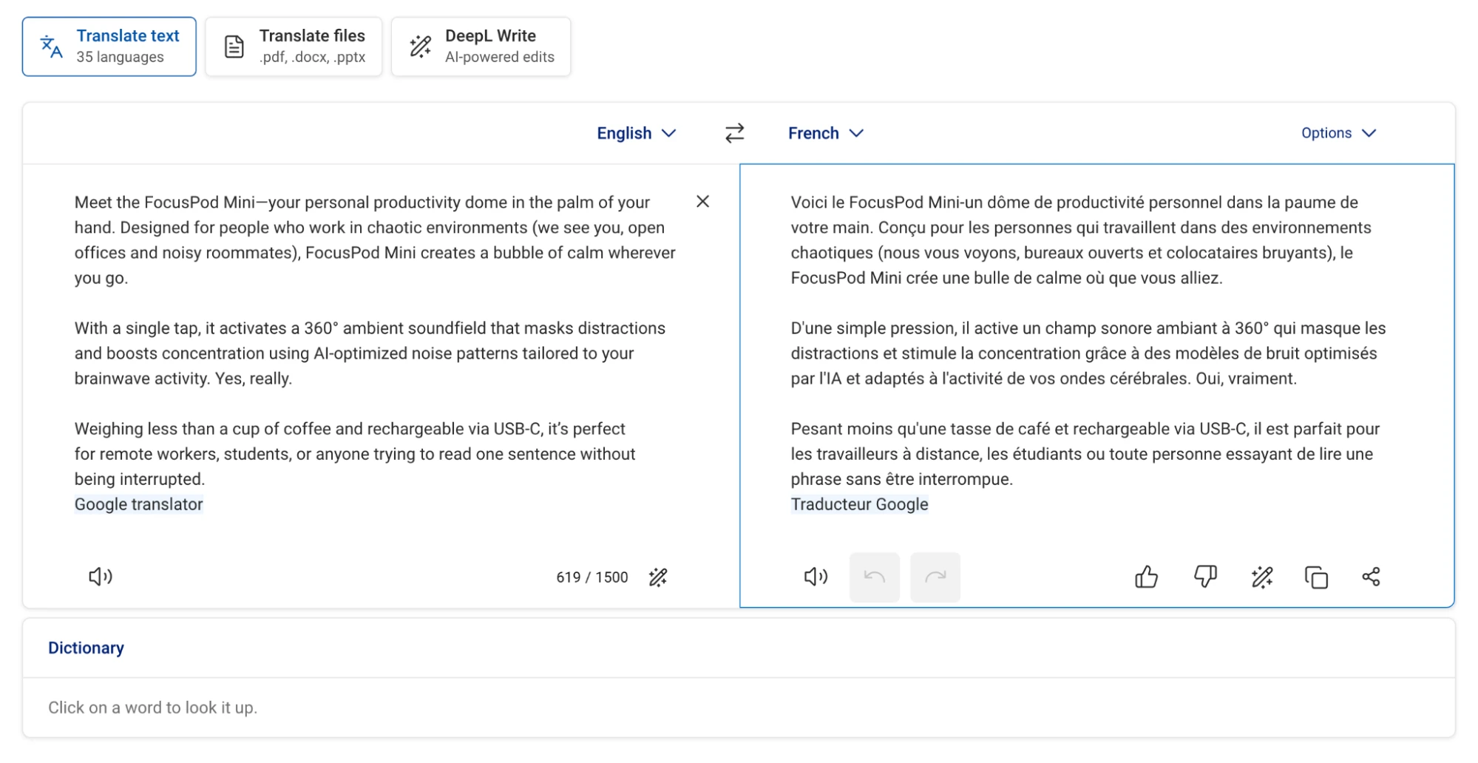Switch to the Translate files tab
Image resolution: width=1478 pixels, height=763 pixels.
point(294,47)
